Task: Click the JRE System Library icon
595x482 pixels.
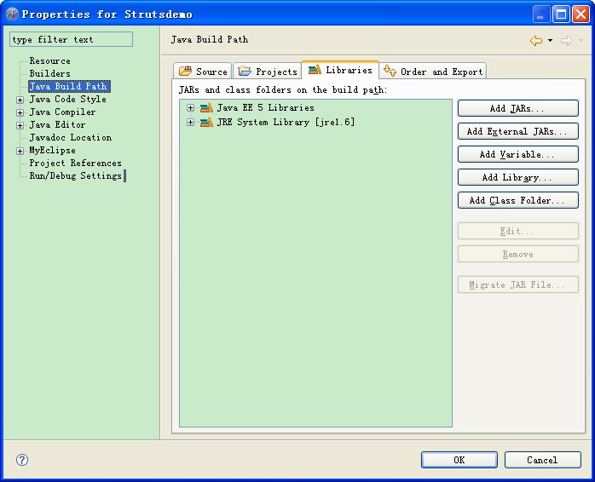Action: [x=206, y=122]
